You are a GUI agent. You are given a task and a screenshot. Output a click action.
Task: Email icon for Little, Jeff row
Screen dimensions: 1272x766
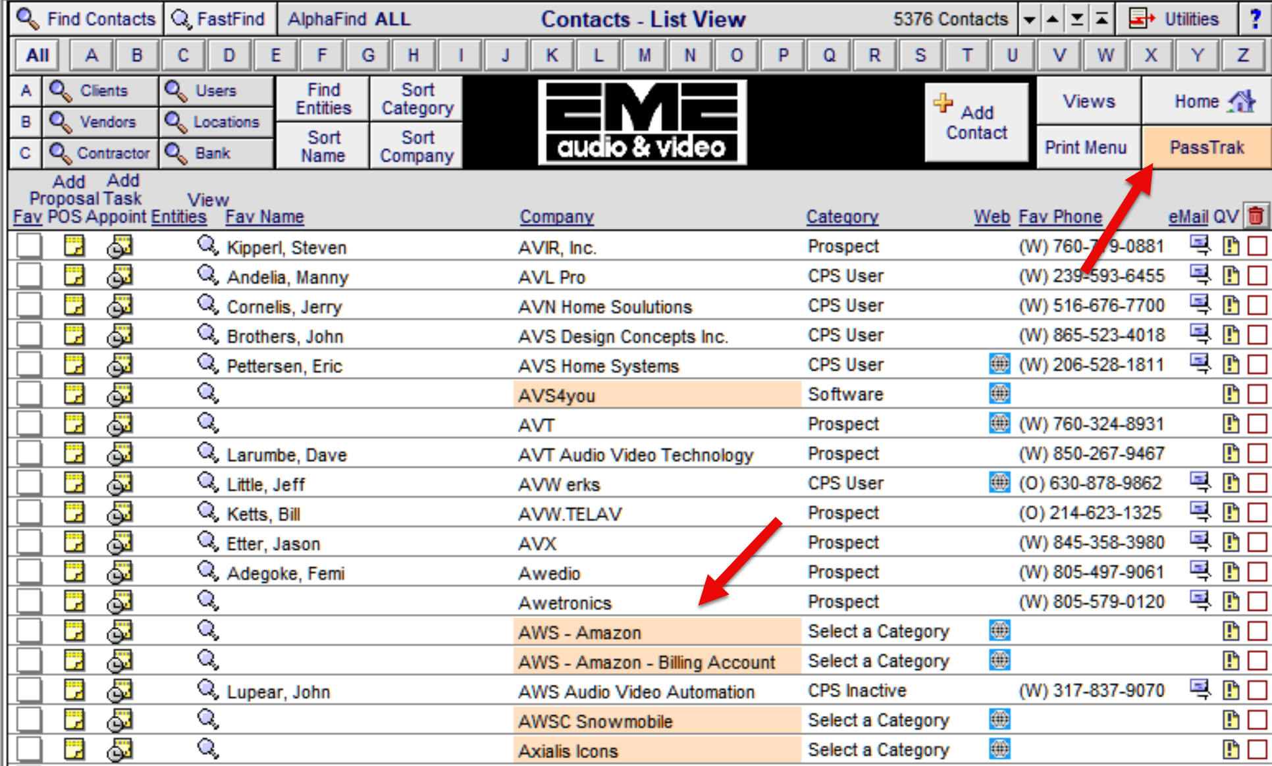(x=1200, y=482)
